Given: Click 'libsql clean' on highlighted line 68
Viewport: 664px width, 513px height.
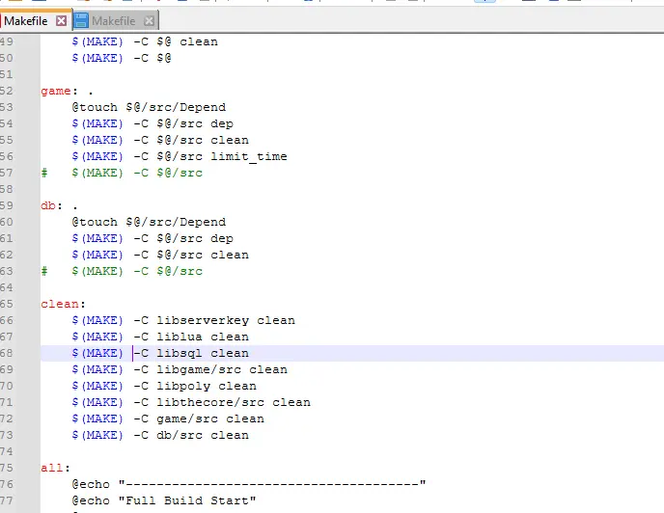Looking at the screenshot, I should coord(203,354).
